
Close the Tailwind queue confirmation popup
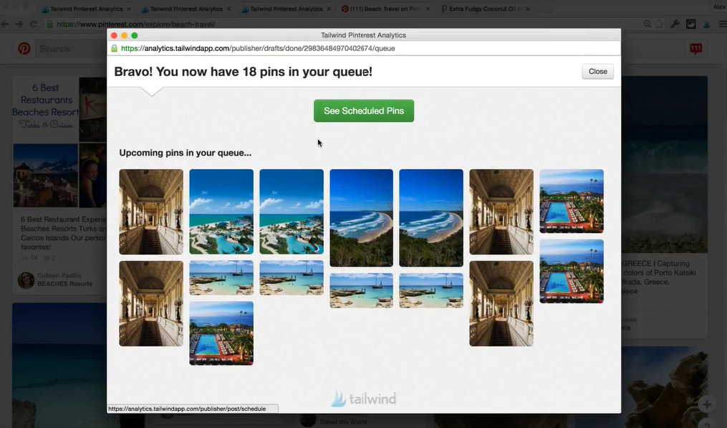597,72
